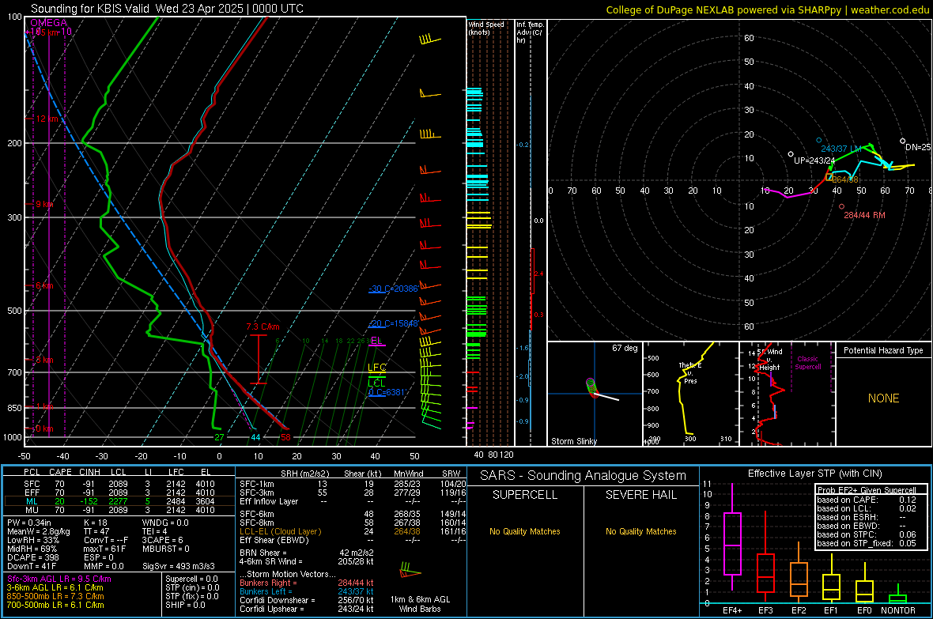Click the SUPERCELL column heading in SARS

pyautogui.click(x=525, y=495)
